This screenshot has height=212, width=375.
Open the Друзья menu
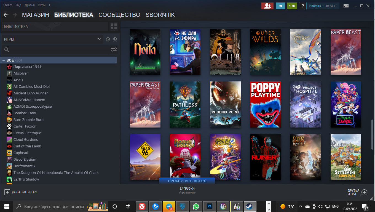(30, 5)
